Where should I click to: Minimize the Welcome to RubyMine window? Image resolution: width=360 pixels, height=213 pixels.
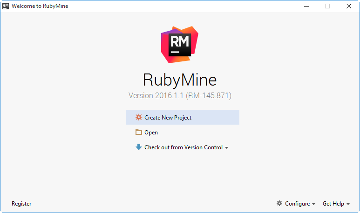click(x=306, y=6)
